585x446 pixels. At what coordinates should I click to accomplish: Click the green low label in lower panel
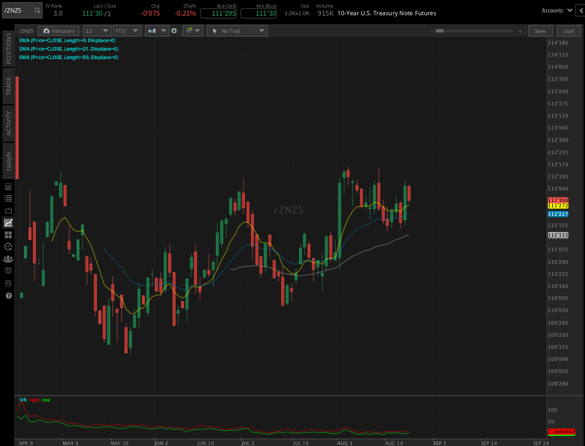coord(46,400)
